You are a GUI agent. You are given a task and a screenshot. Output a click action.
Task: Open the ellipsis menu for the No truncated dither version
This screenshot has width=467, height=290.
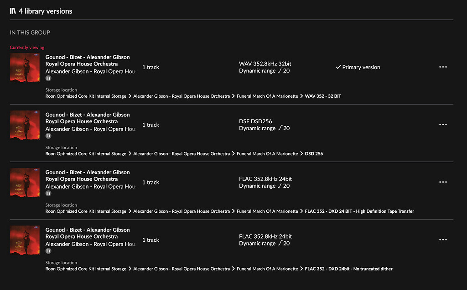tap(443, 240)
